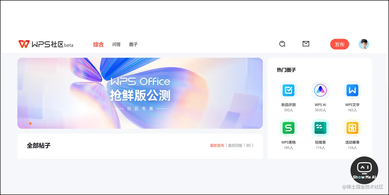Open the 活动赛事 circle icon

pos(352,128)
